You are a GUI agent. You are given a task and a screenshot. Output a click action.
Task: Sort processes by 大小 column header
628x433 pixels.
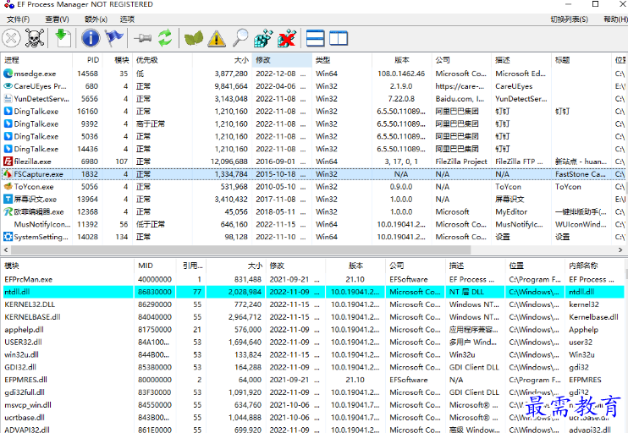(x=222, y=60)
